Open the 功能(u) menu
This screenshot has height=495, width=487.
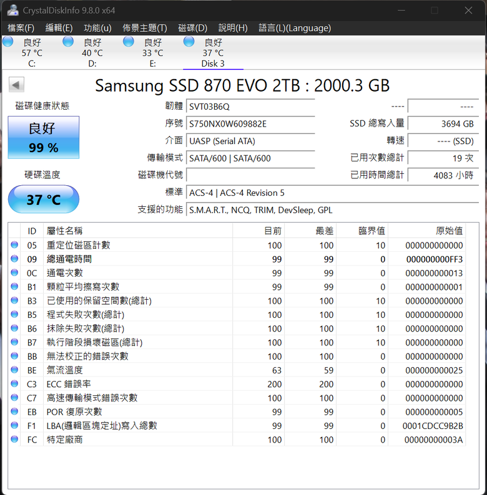[x=97, y=28]
